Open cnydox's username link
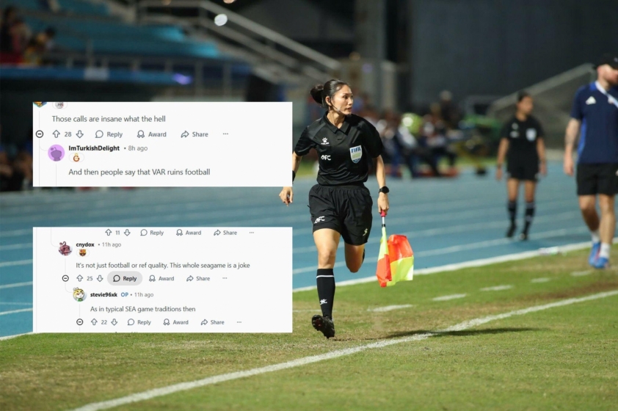The image size is (618, 411). [85, 244]
